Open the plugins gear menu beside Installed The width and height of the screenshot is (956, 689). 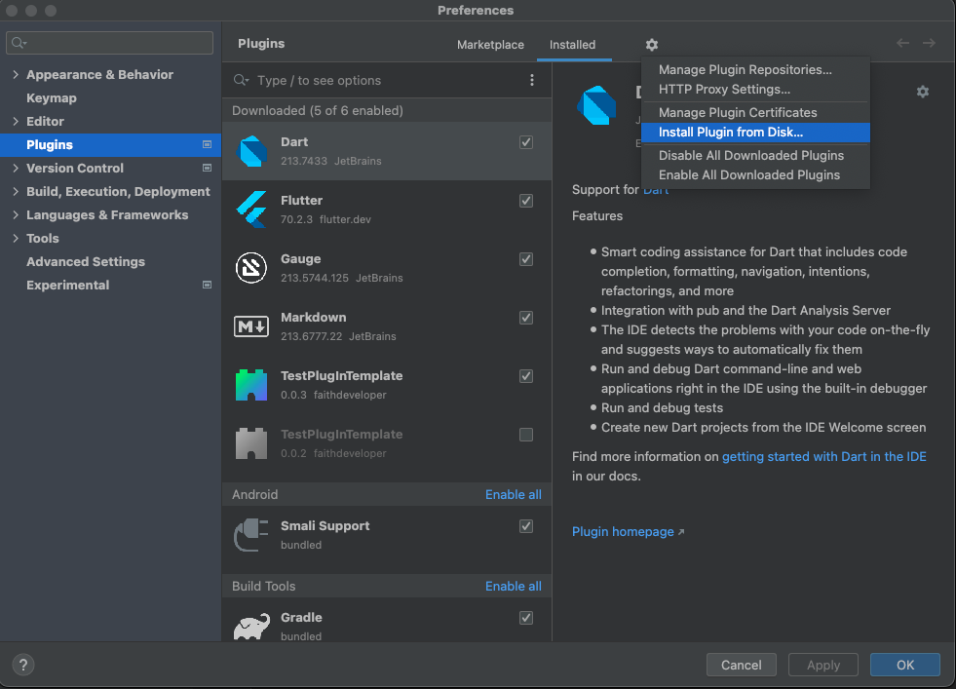click(652, 45)
